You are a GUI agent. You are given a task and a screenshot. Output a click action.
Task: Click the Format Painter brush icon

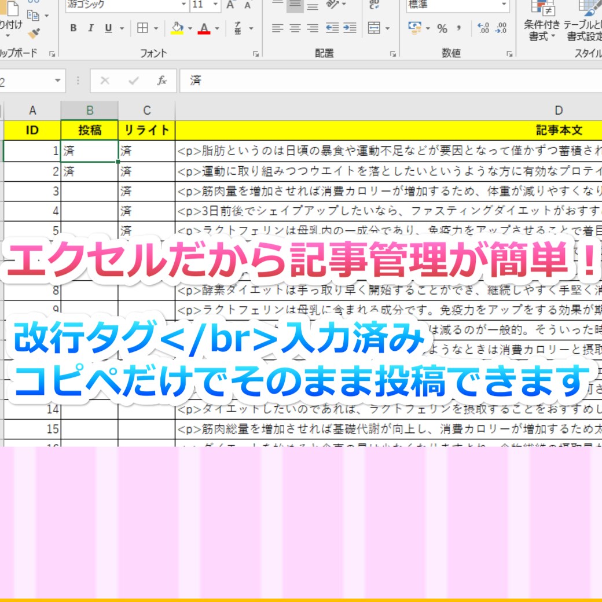(34, 34)
